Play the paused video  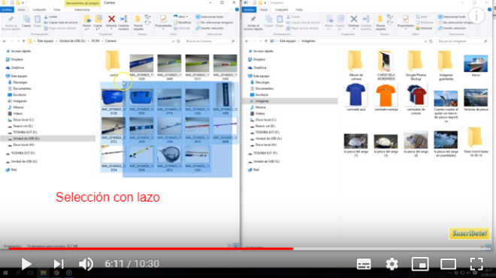point(26,264)
